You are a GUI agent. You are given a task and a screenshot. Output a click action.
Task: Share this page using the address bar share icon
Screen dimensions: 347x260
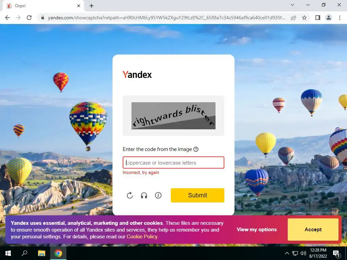click(293, 18)
